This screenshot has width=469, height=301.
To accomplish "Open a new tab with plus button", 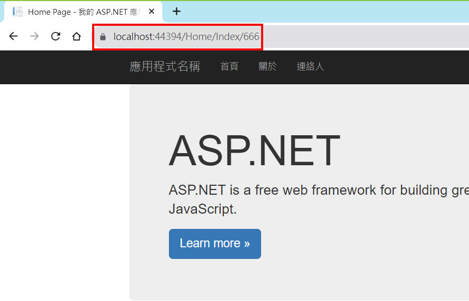I will 176,12.
